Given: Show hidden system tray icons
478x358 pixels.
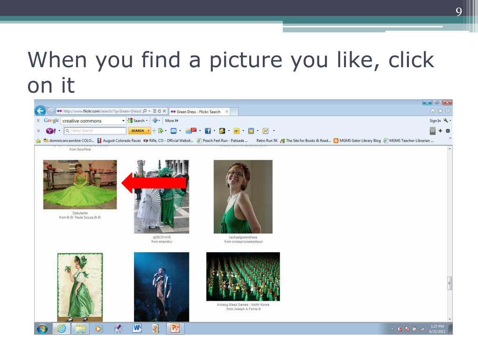Looking at the screenshot, I should click(x=392, y=329).
